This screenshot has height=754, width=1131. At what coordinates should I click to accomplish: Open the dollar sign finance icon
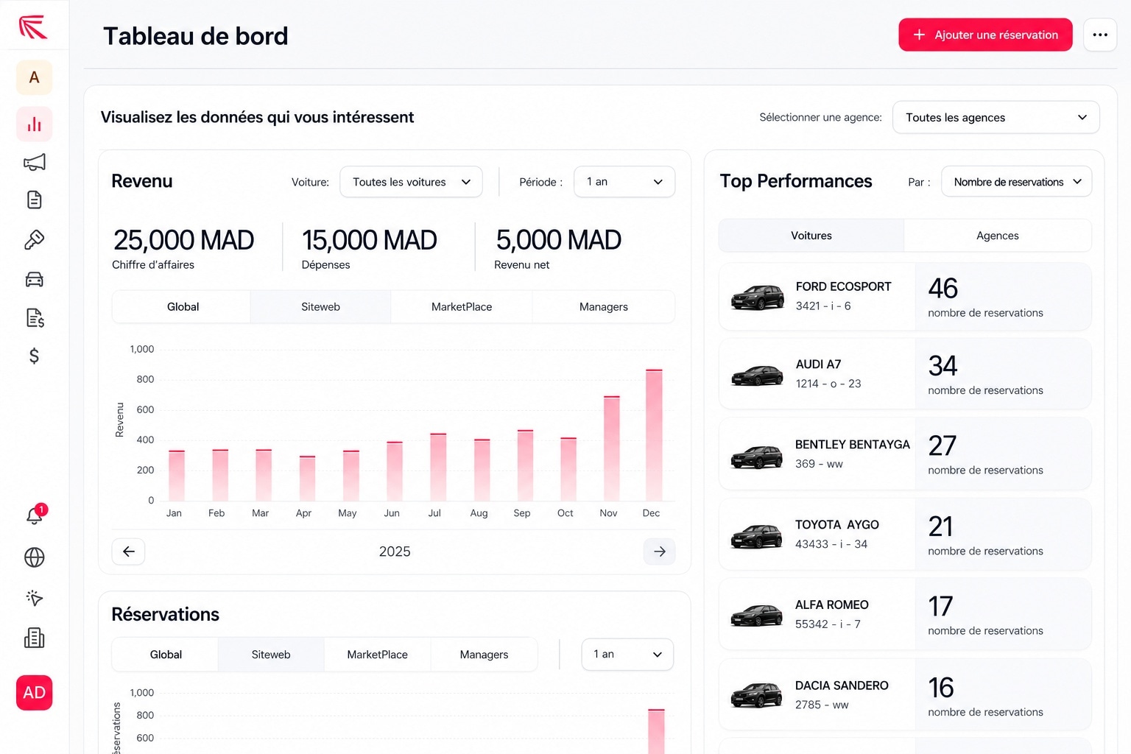click(x=34, y=356)
